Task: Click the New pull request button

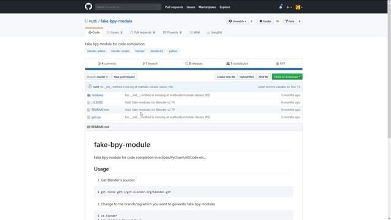Action: click(124, 77)
